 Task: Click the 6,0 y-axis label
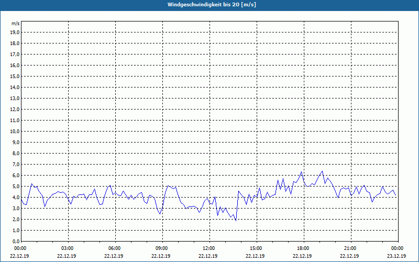16,176
